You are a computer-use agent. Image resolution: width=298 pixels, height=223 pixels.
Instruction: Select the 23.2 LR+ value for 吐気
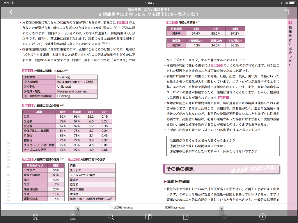click(x=91, y=116)
